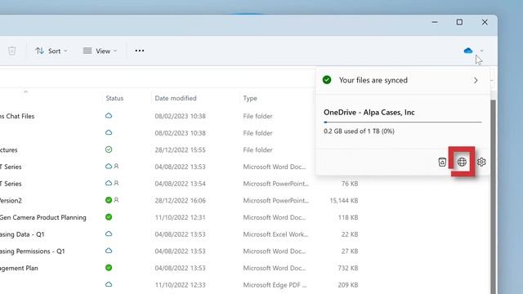Click 'Microsoft Excel Work...' type cell

[x=275, y=234]
